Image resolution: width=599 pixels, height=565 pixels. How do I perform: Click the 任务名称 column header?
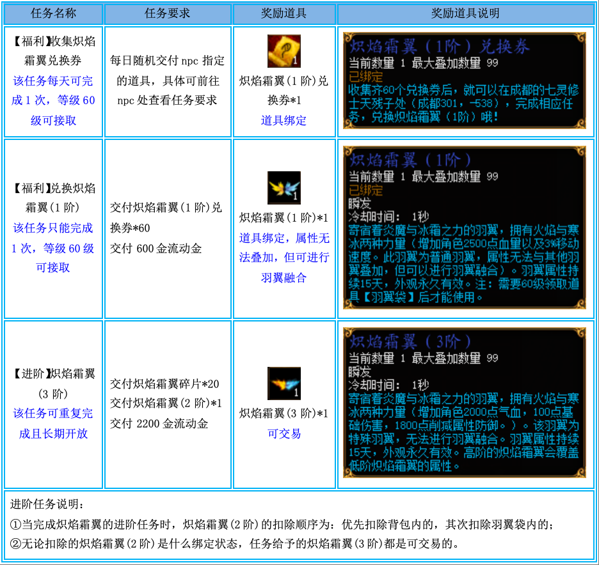click(x=53, y=13)
